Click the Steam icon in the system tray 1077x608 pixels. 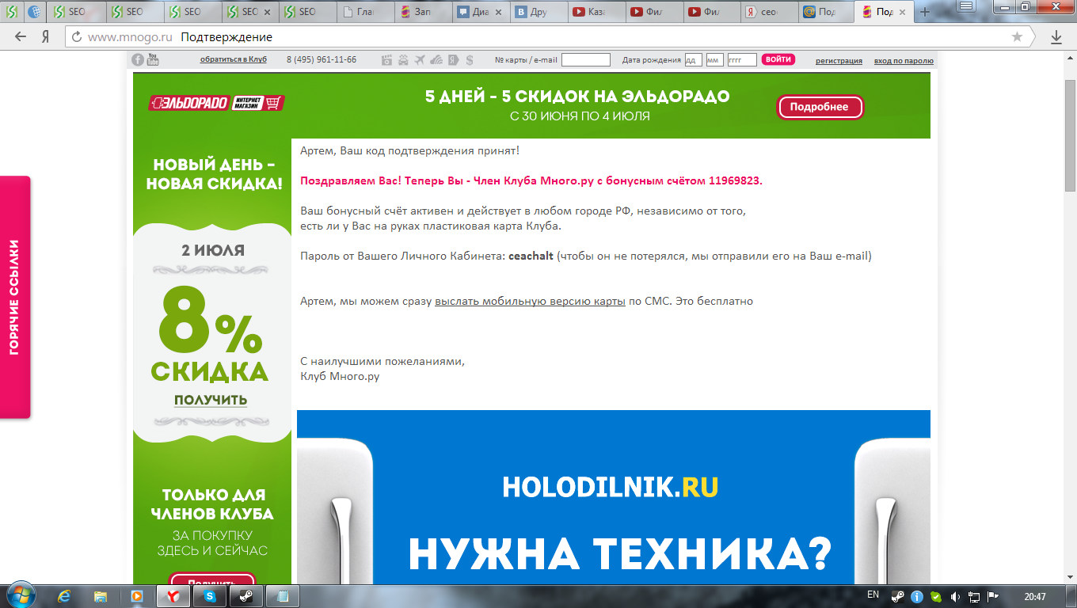coord(898,596)
